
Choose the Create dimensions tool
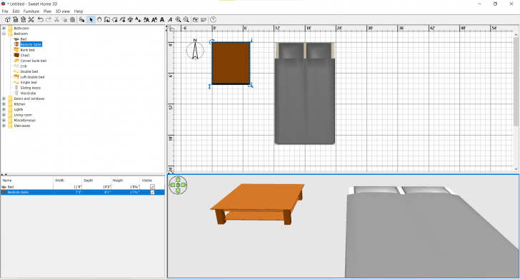(130, 20)
